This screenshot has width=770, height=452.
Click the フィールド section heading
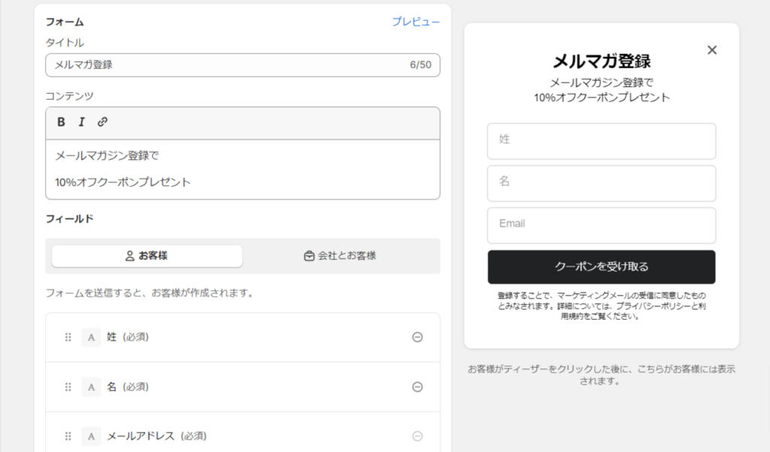[69, 219]
